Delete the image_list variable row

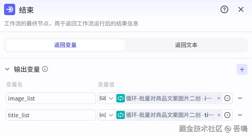pyautogui.click(x=240, y=98)
